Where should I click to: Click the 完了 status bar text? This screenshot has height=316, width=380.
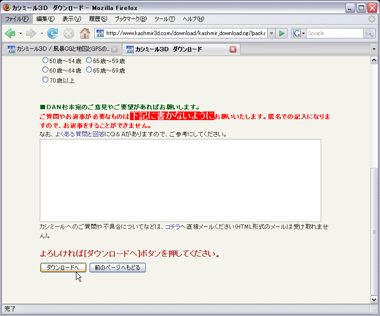click(x=10, y=309)
